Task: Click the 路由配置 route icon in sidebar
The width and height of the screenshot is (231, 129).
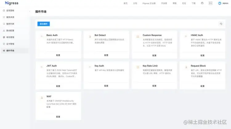Action: (4, 30)
